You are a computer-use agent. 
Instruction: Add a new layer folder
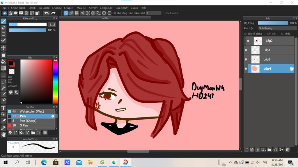coord(269,150)
